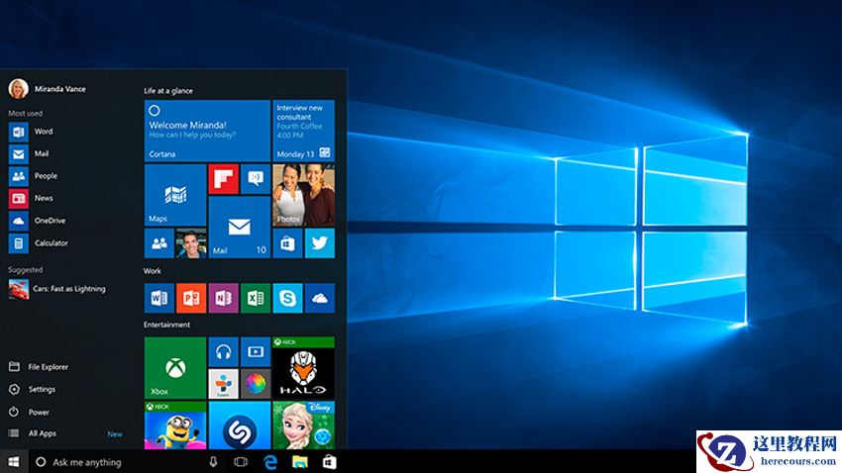Launch the OneNote tile in the Work group
The image size is (842, 473).
click(x=224, y=298)
